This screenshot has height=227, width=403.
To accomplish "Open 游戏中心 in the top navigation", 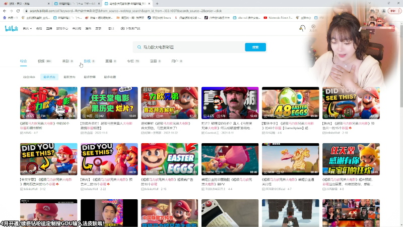I will coord(62,28).
